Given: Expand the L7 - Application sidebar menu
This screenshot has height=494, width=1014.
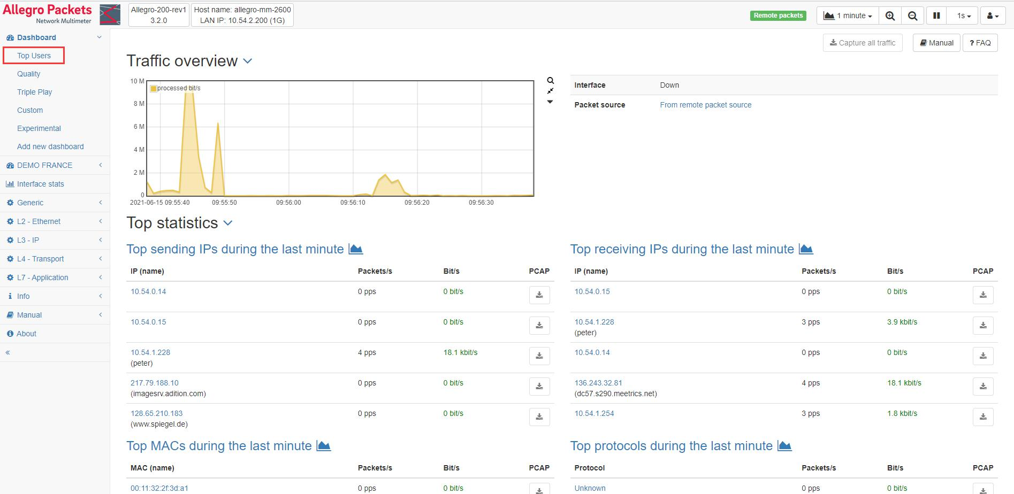Looking at the screenshot, I should point(43,277).
